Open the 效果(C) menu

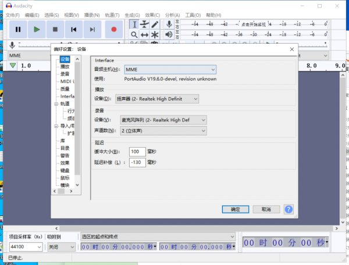pyautogui.click(x=152, y=15)
